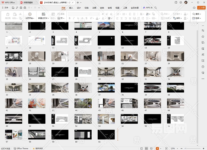Click the play slideshow icon labeled 当页开始
207x150 pixels.
pyautogui.click(x=30, y=14)
